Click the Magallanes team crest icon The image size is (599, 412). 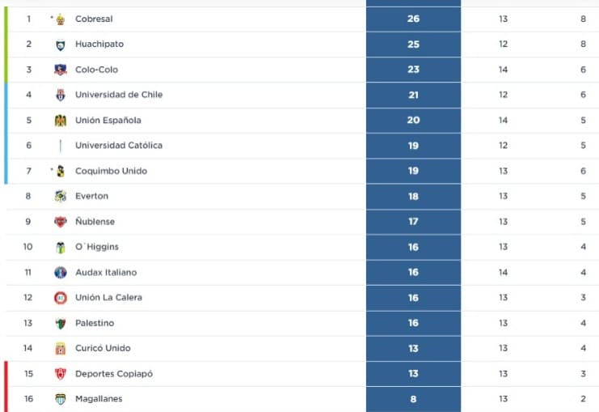tap(61, 399)
